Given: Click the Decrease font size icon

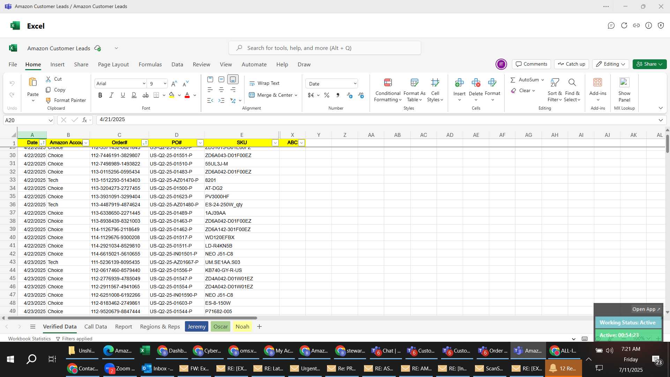Looking at the screenshot, I should pyautogui.click(x=186, y=83).
